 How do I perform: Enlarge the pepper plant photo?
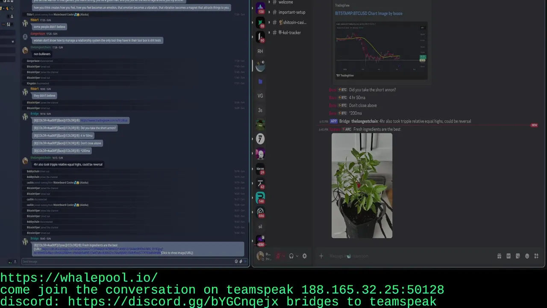(x=362, y=186)
